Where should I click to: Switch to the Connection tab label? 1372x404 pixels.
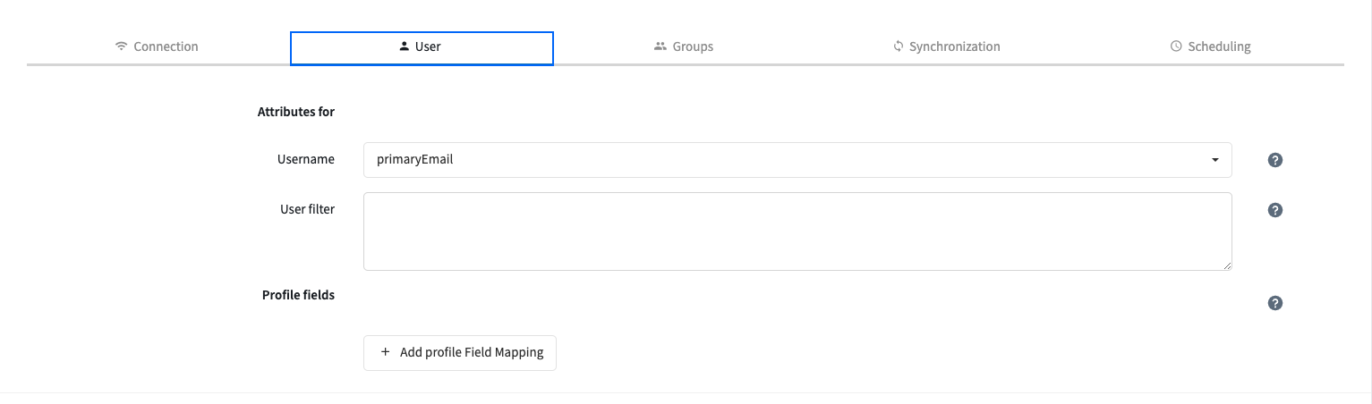(166, 46)
